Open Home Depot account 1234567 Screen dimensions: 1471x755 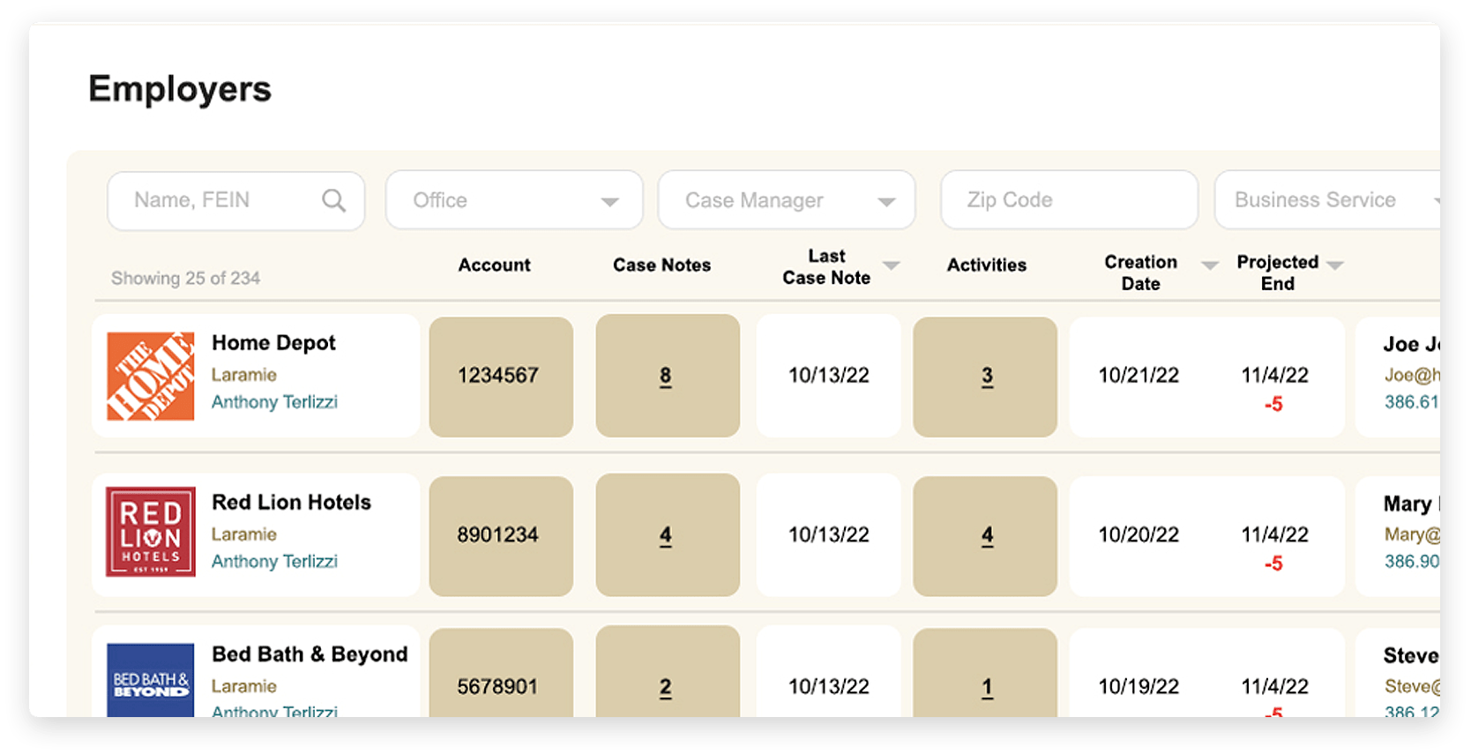pos(498,376)
